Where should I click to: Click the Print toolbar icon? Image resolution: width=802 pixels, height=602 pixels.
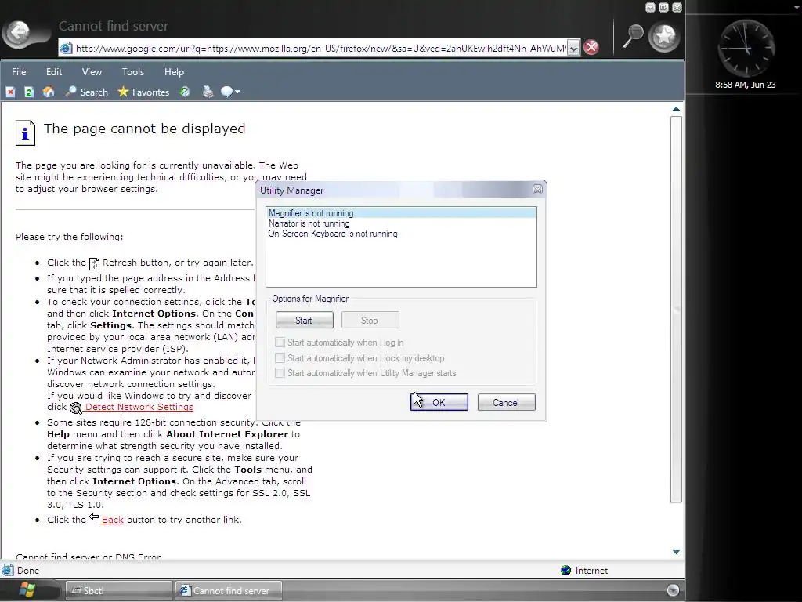(208, 92)
